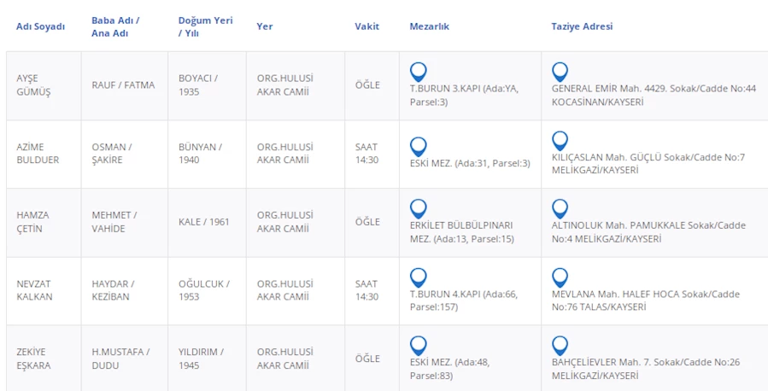Click the NEVZAT KALKAN name cell
This screenshot has width=768, height=391.
(x=35, y=290)
